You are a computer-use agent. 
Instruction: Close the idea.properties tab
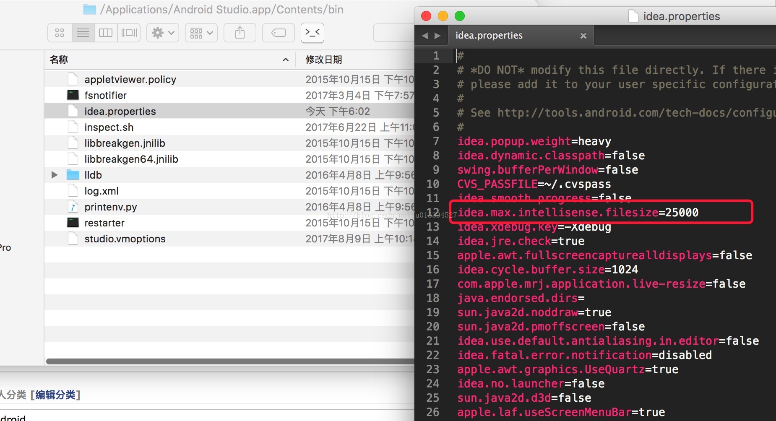tap(583, 36)
